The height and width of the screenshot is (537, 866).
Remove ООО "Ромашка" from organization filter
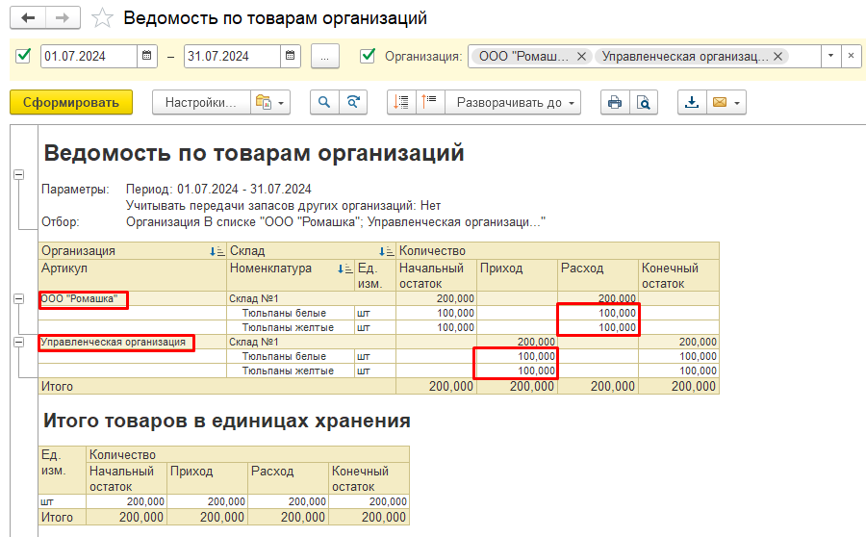[580, 56]
